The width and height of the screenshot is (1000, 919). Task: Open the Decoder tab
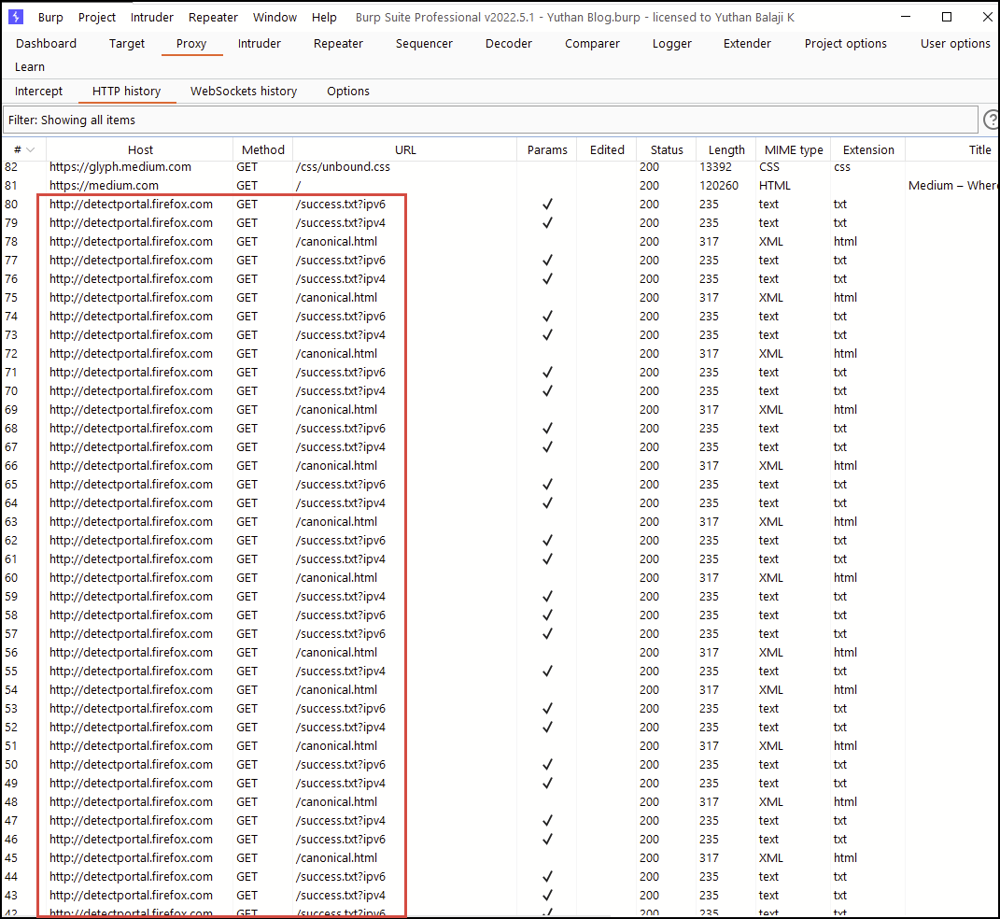click(x=508, y=43)
